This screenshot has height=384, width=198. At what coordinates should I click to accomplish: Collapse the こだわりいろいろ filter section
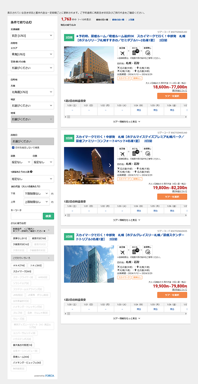tap(32, 258)
